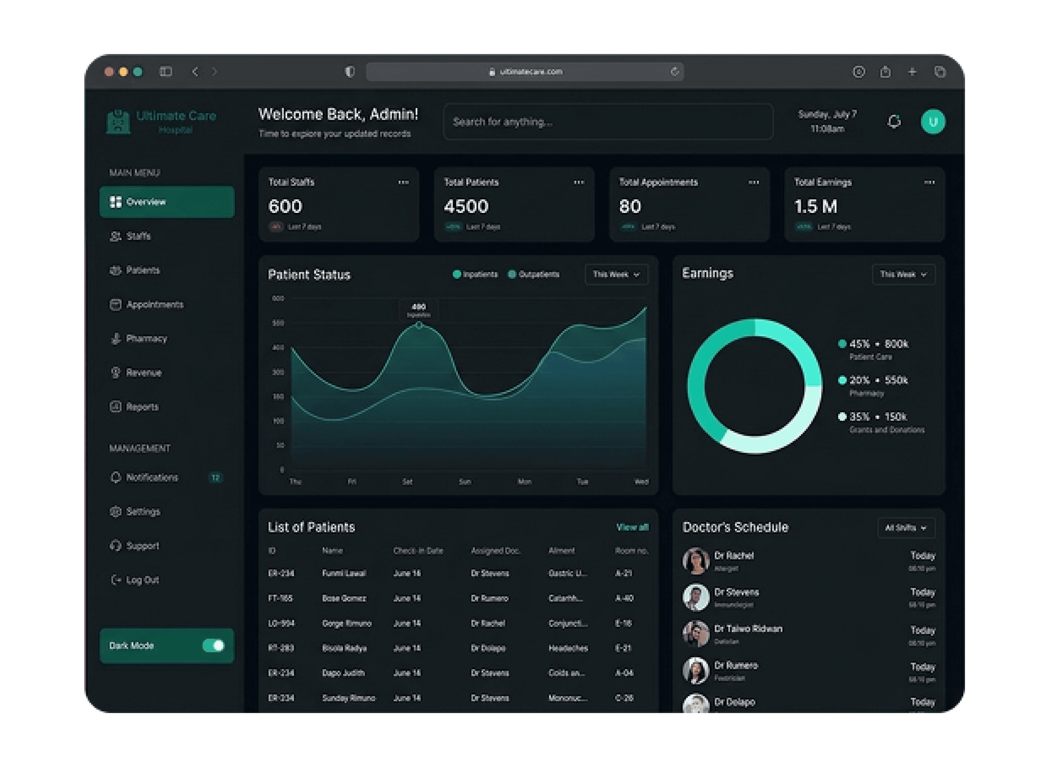Toggle the Dark Mode switch off
Screen dimensions: 1051x765
click(214, 645)
